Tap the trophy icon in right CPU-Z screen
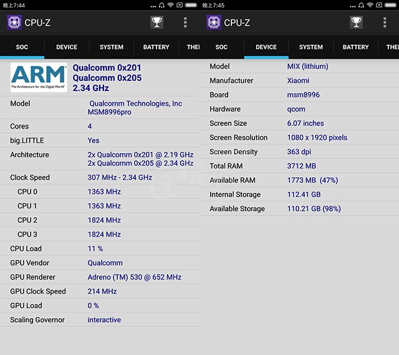Image resolution: width=399 pixels, height=355 pixels. pyautogui.click(x=356, y=22)
